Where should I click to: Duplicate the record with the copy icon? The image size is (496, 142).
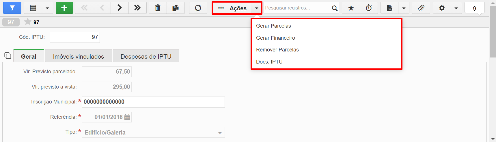pos(176,8)
